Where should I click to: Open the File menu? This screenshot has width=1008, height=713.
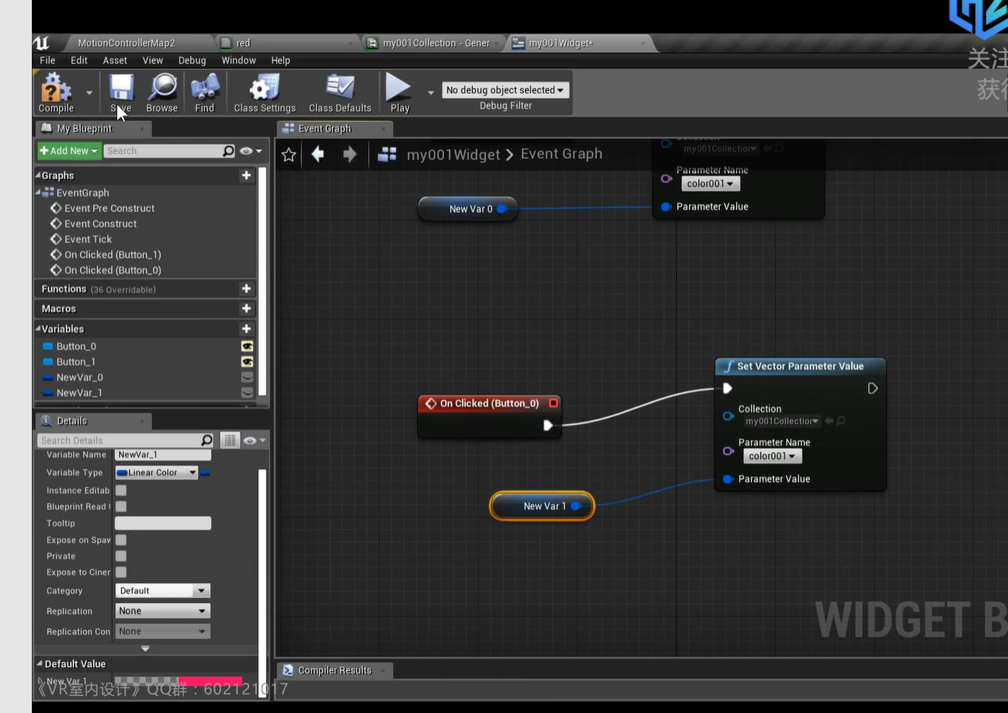[47, 60]
